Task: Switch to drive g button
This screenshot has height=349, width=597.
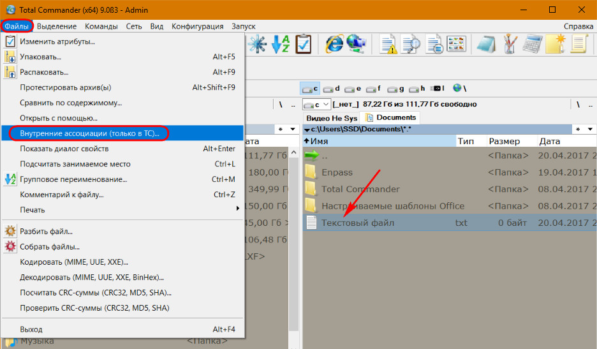Action: pyautogui.click(x=395, y=89)
